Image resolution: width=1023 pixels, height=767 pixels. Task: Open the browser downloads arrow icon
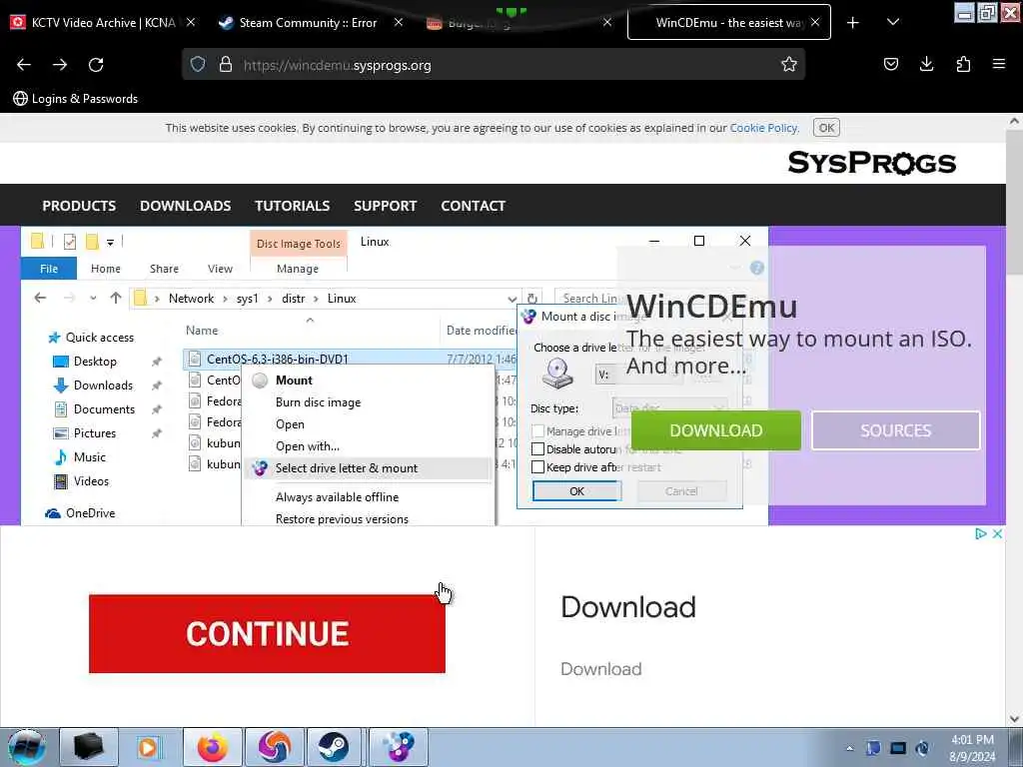(926, 65)
